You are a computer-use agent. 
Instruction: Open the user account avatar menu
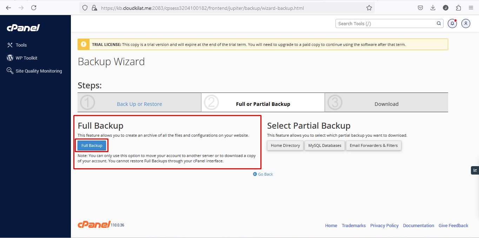[x=466, y=23]
